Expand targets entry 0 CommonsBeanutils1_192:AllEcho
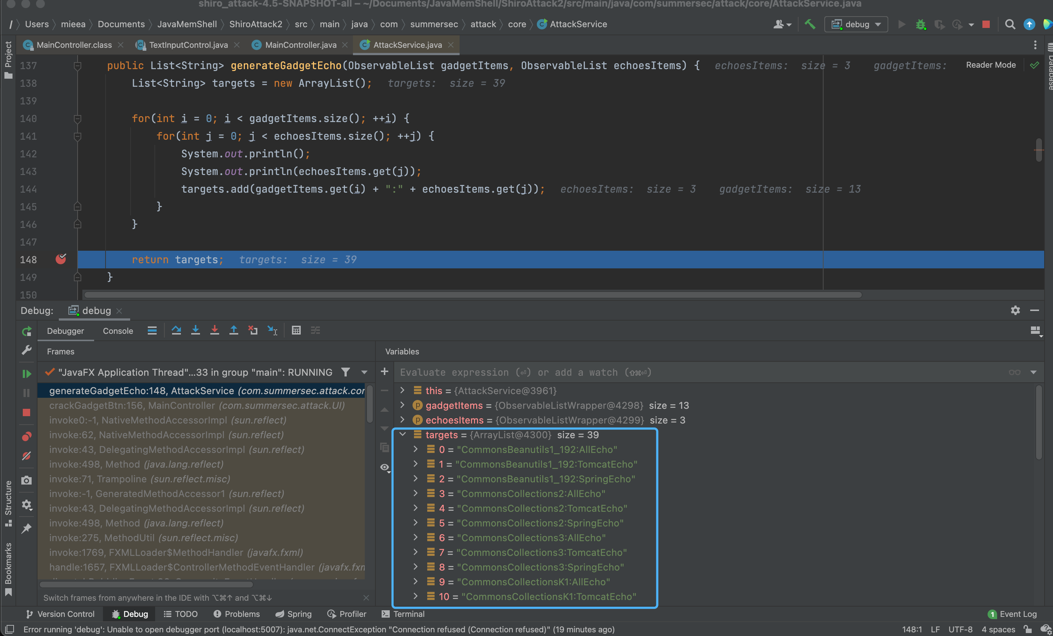The height and width of the screenshot is (636, 1053). (415, 449)
